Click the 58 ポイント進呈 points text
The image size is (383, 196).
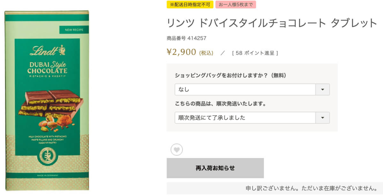click(255, 53)
